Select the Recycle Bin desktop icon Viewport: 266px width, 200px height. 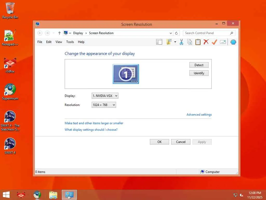[10, 10]
